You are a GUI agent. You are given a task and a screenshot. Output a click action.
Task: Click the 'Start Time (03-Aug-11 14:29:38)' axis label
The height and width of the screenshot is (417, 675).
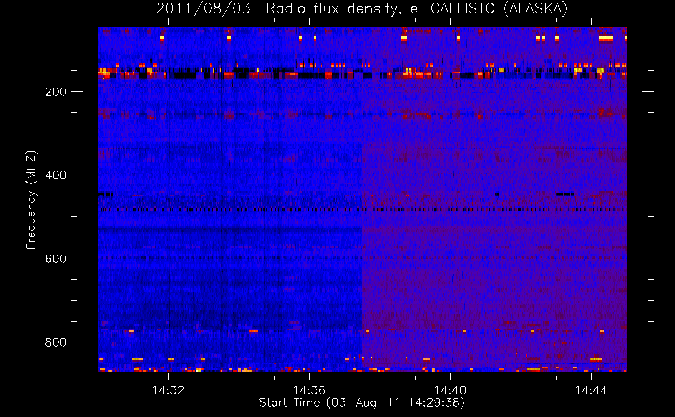pos(362,403)
